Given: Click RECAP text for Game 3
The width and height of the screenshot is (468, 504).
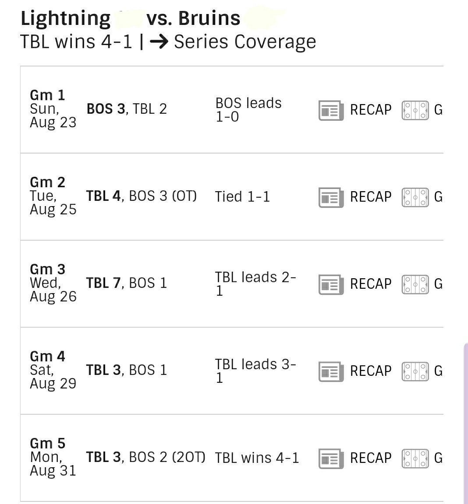Looking at the screenshot, I should click(x=371, y=284).
